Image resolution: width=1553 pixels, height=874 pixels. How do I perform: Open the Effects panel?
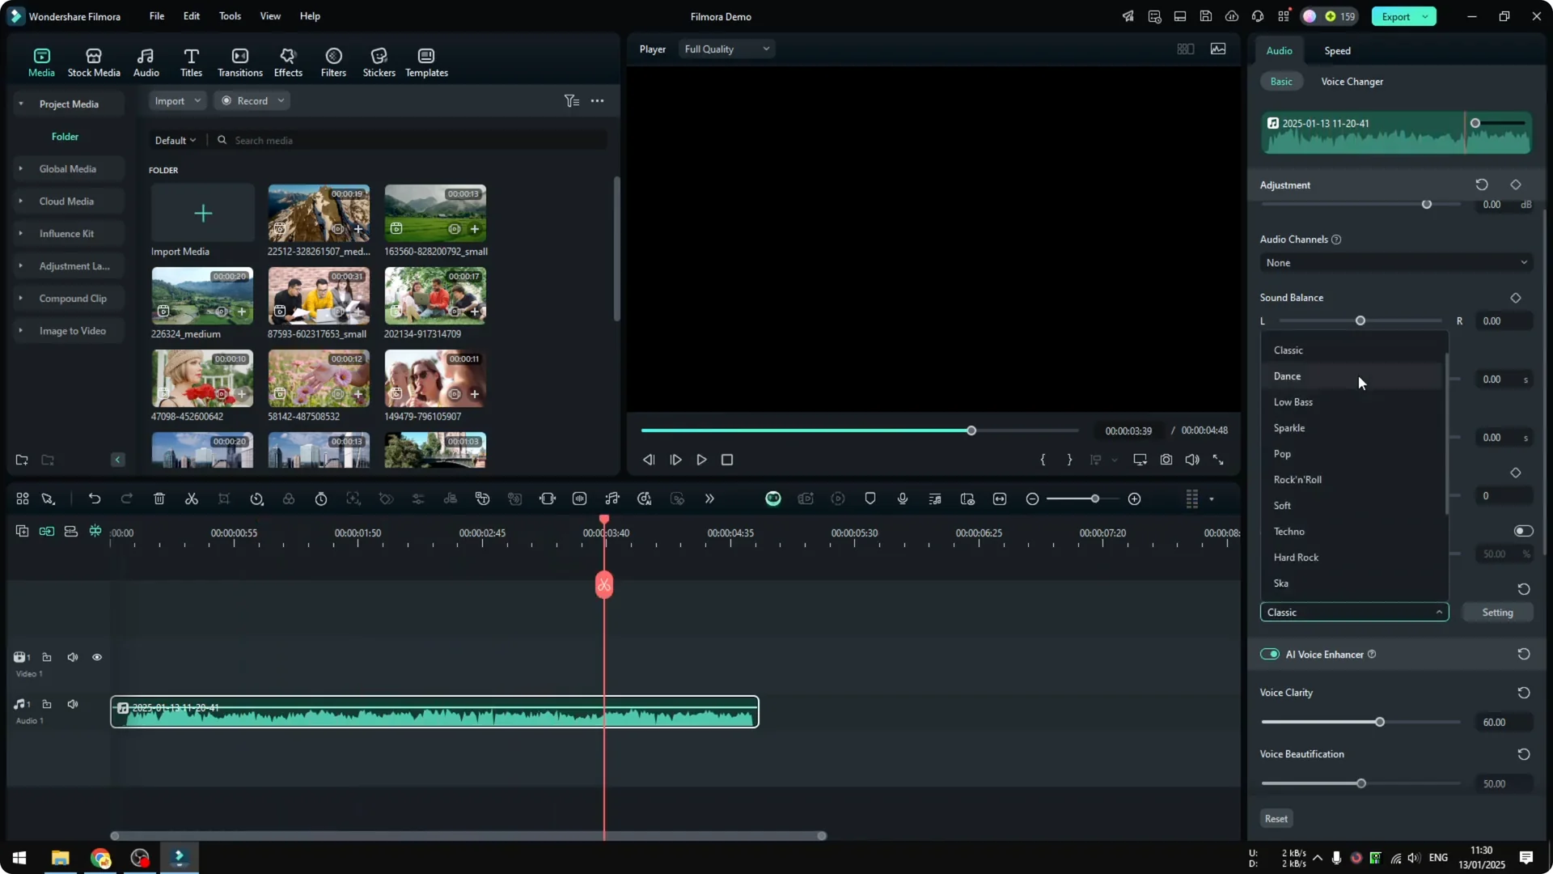click(x=288, y=62)
